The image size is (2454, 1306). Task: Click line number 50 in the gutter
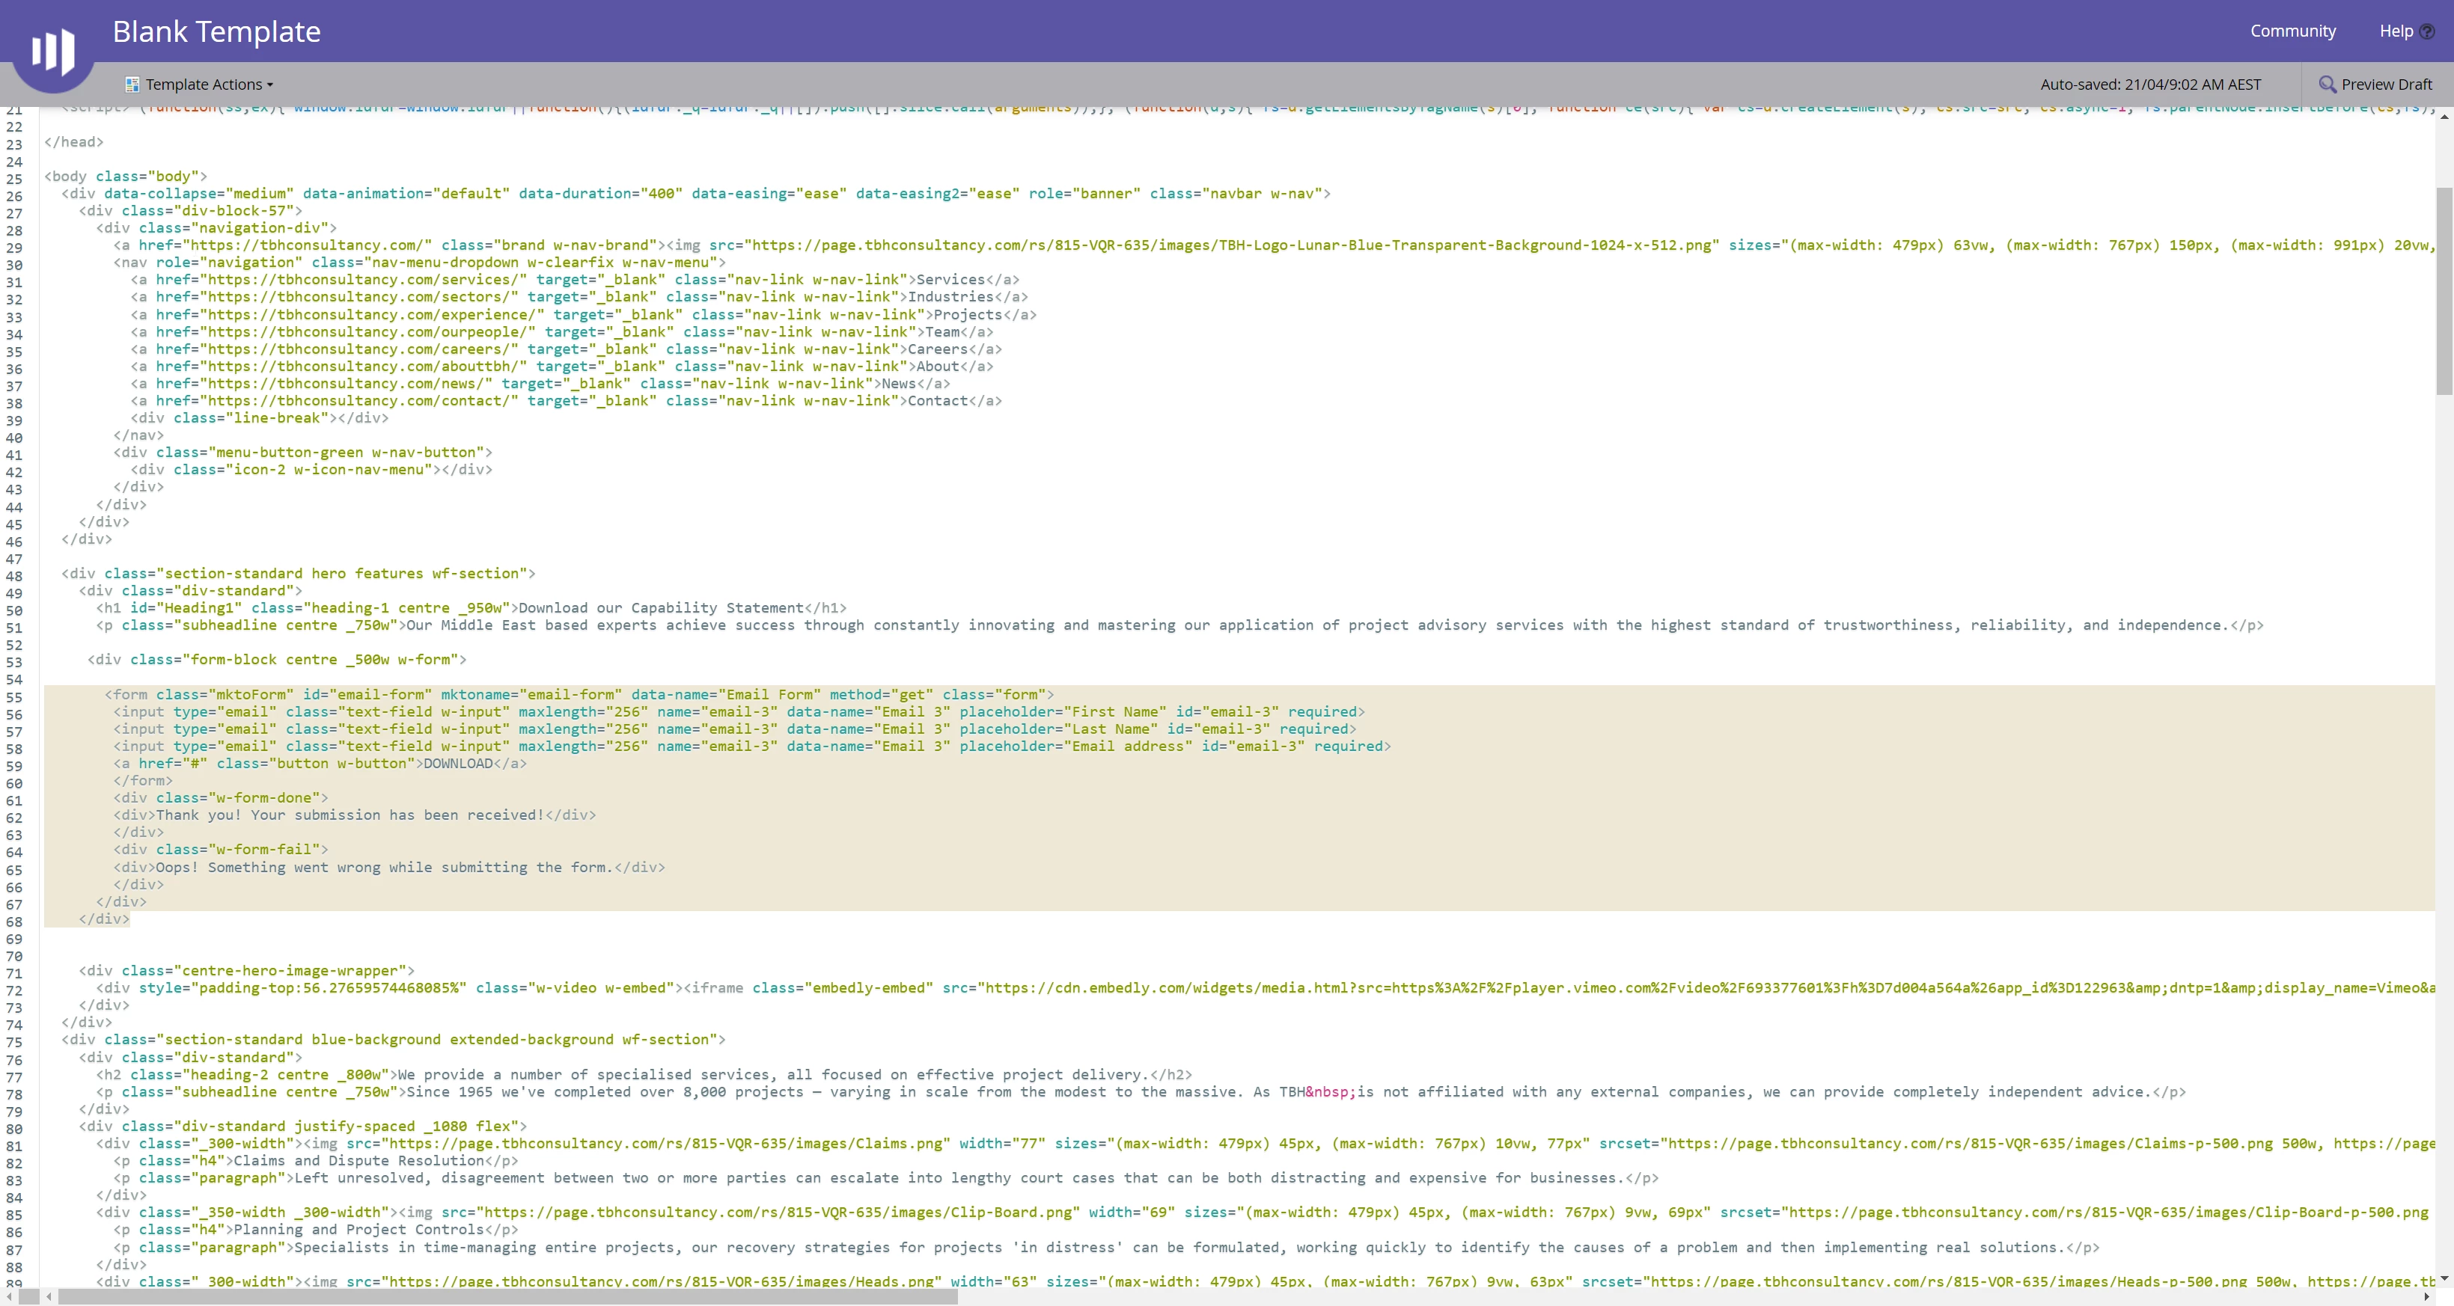coord(14,610)
